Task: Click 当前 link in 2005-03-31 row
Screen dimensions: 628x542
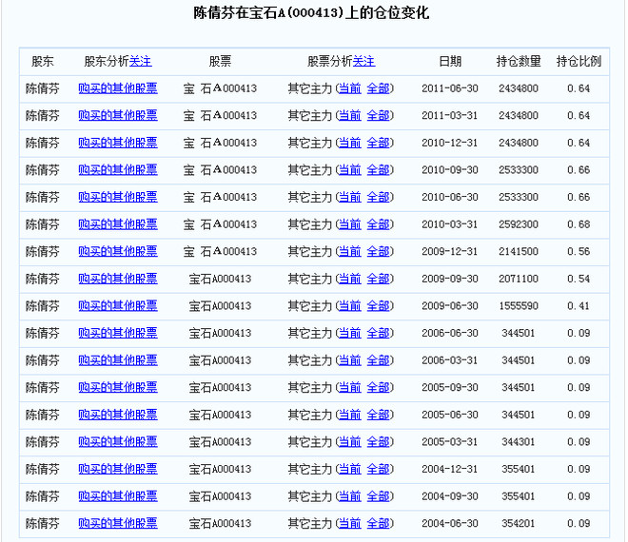Action: pos(350,442)
